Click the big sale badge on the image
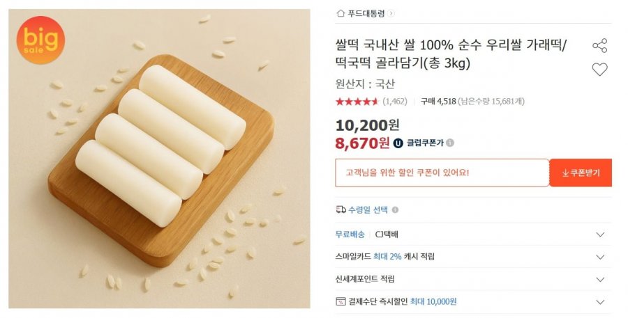The width and height of the screenshot is (628, 318). [x=40, y=40]
